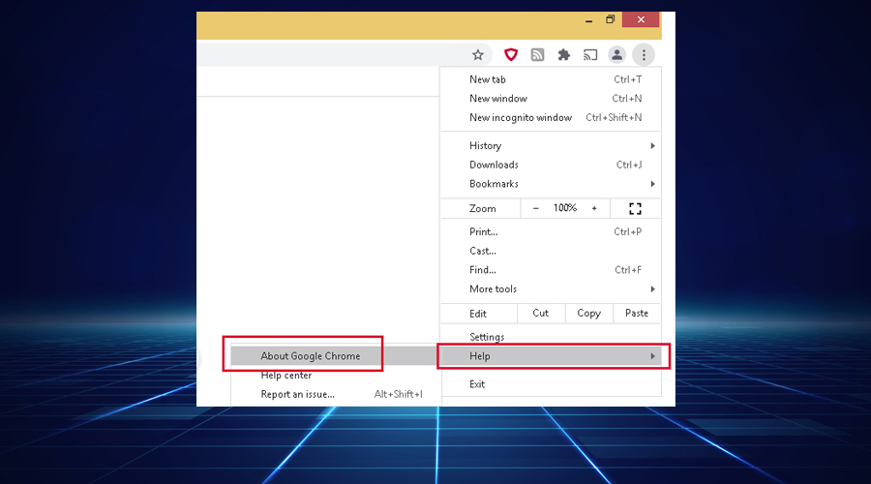Select Print... from the menu
Screen dimensions: 871x484
pyautogui.click(x=551, y=231)
